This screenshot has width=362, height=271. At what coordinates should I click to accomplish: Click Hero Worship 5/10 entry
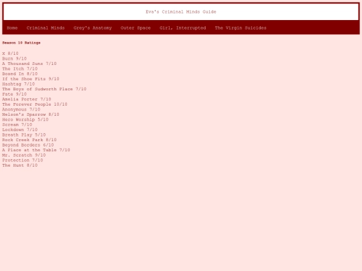(x=25, y=119)
